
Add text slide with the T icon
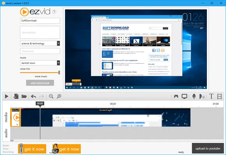coord(211,96)
